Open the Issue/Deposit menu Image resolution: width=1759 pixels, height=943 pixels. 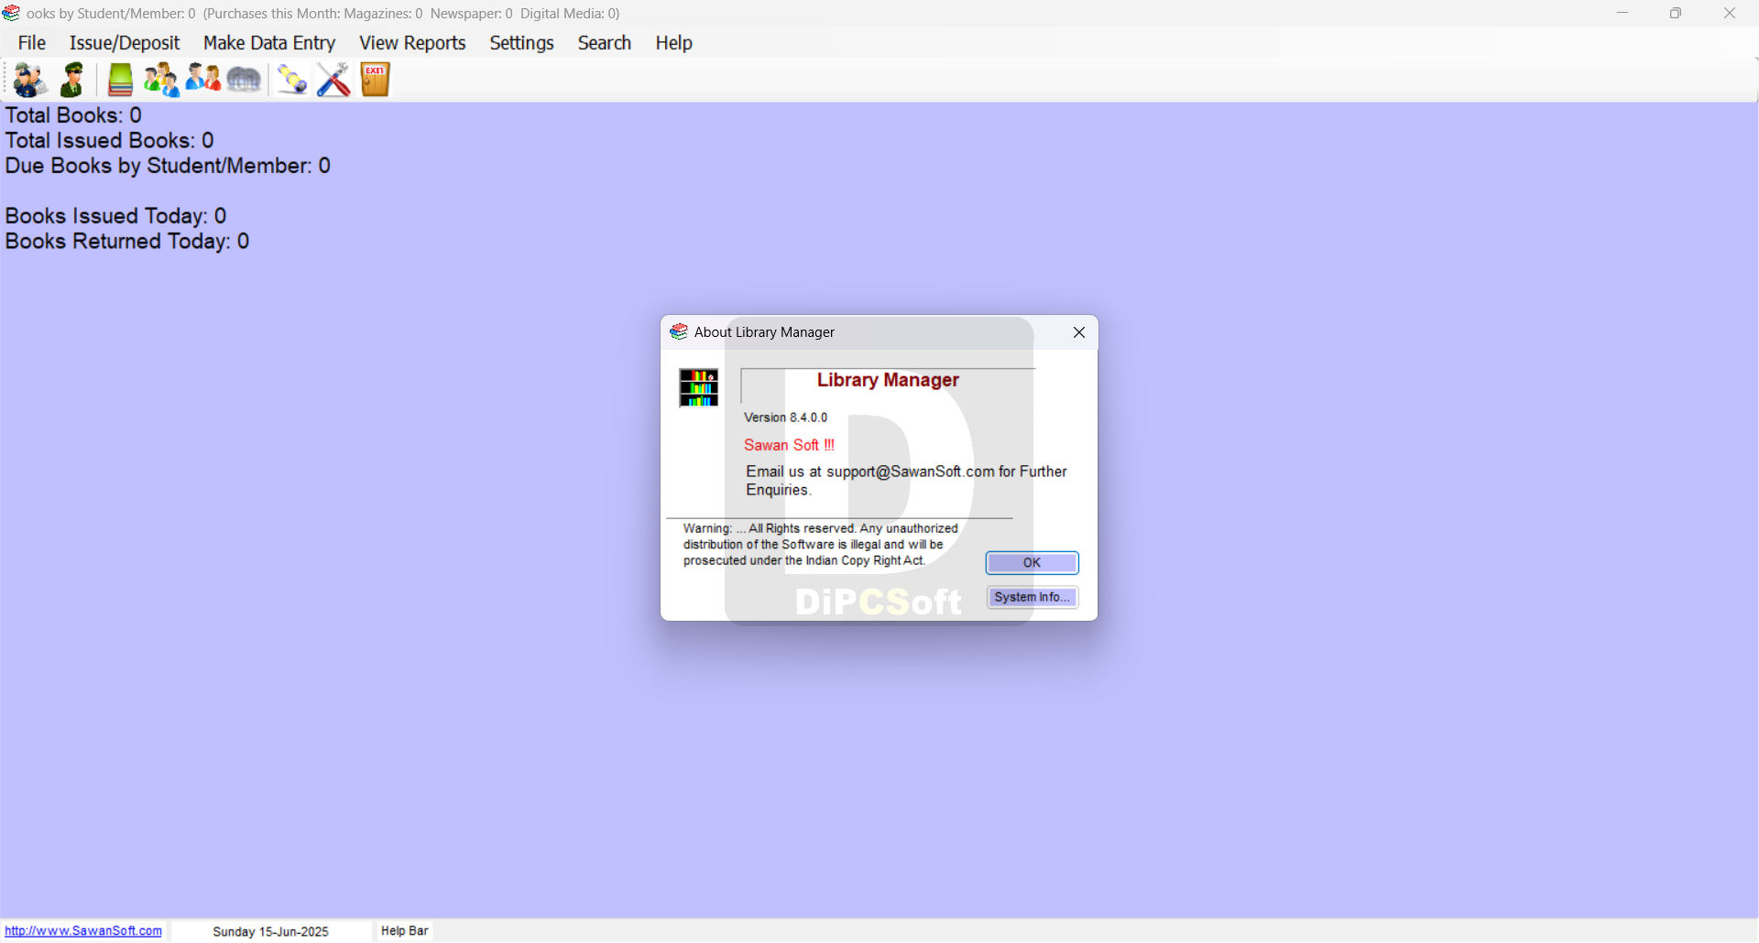pos(125,43)
